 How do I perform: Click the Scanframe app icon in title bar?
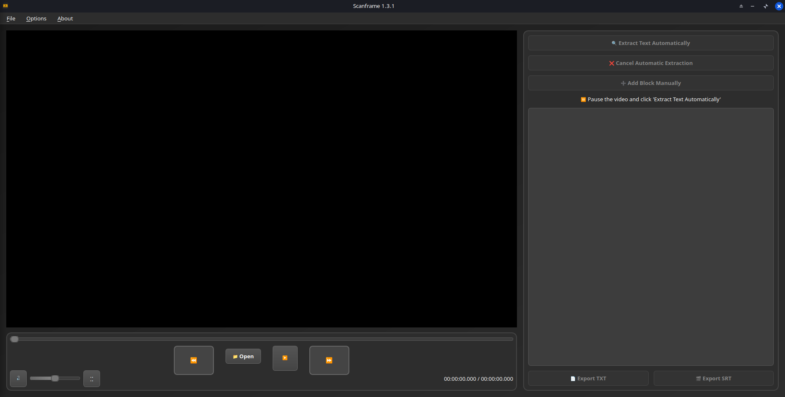pyautogui.click(x=5, y=6)
